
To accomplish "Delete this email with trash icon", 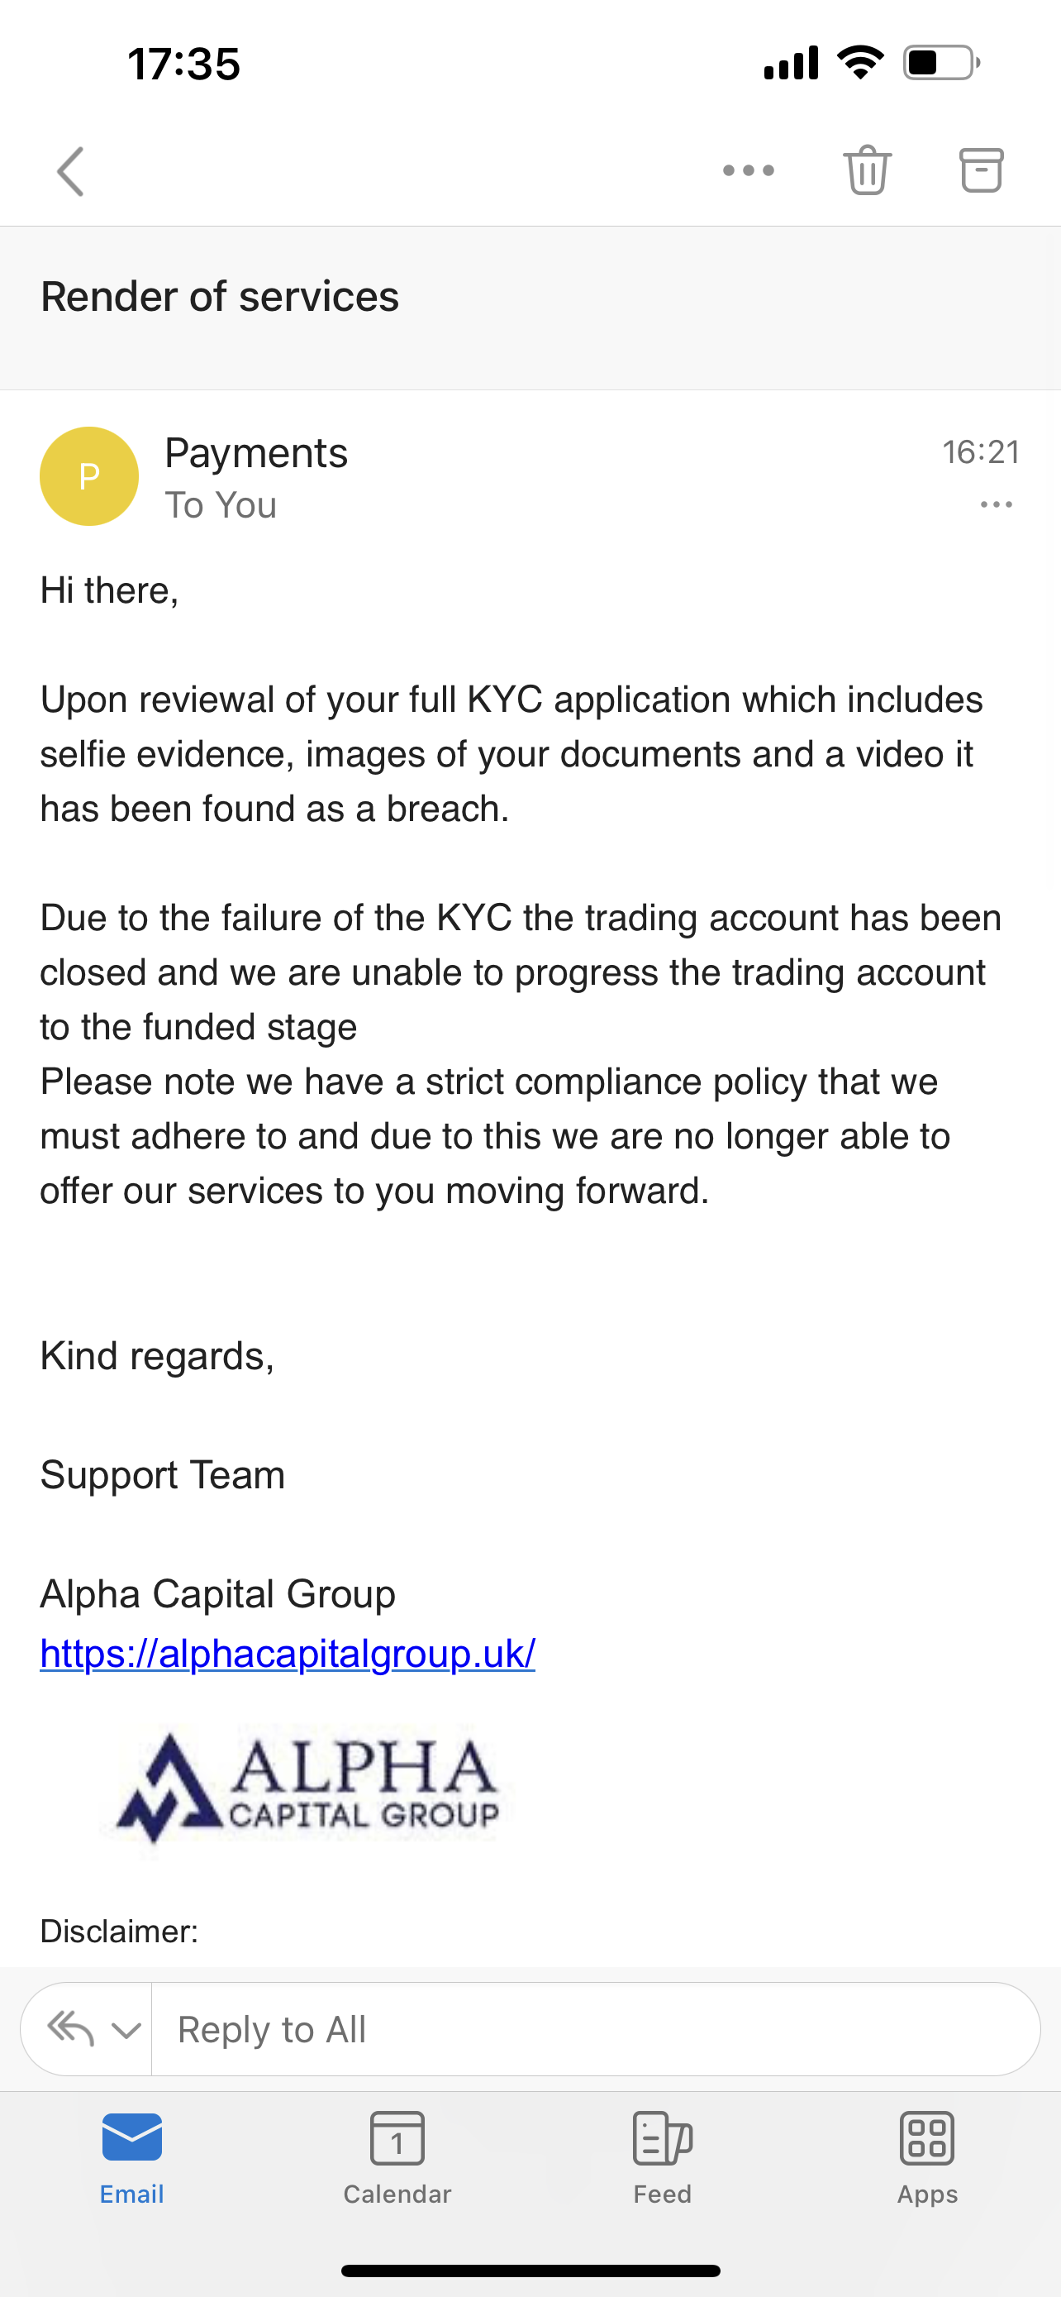I will [x=867, y=170].
